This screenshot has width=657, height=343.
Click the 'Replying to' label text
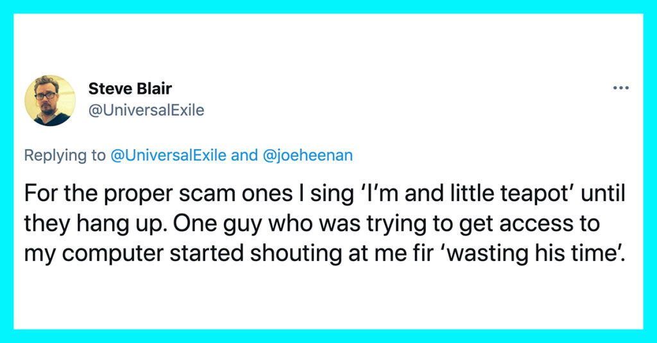[x=65, y=156]
